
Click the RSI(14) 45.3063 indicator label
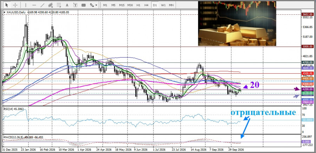13,109
